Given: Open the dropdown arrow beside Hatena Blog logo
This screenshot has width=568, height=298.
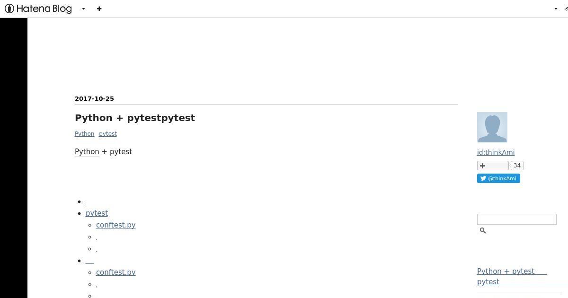Looking at the screenshot, I should click(83, 9).
